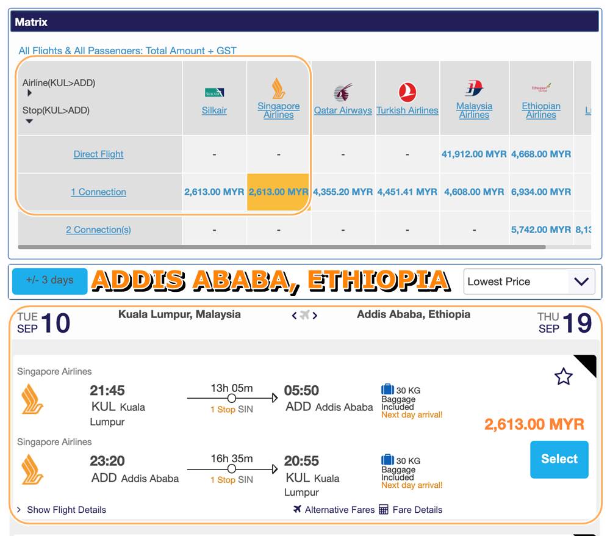Select the 4,355.20 MYR Qatar Airways fare
Screen dimensions: 610x536
point(343,192)
